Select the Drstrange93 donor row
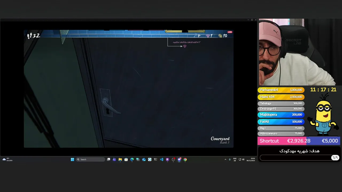 281,109
